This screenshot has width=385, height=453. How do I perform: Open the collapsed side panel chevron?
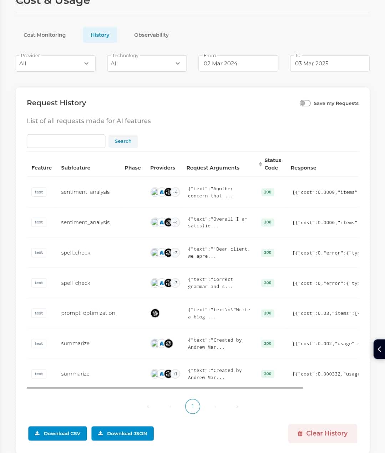pyautogui.click(x=379, y=349)
